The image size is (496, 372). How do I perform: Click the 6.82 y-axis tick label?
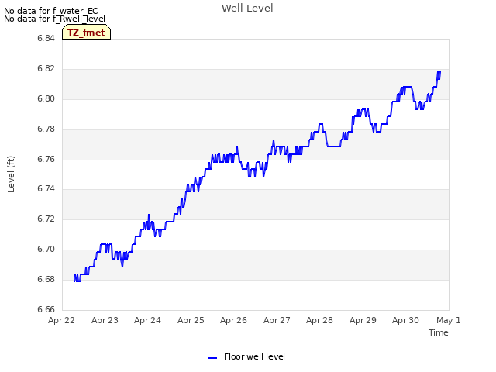pos(46,69)
